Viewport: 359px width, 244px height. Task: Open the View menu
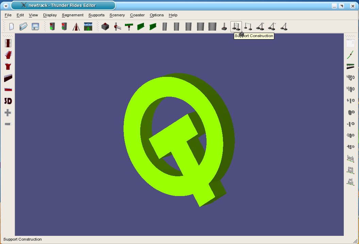pyautogui.click(x=33, y=15)
